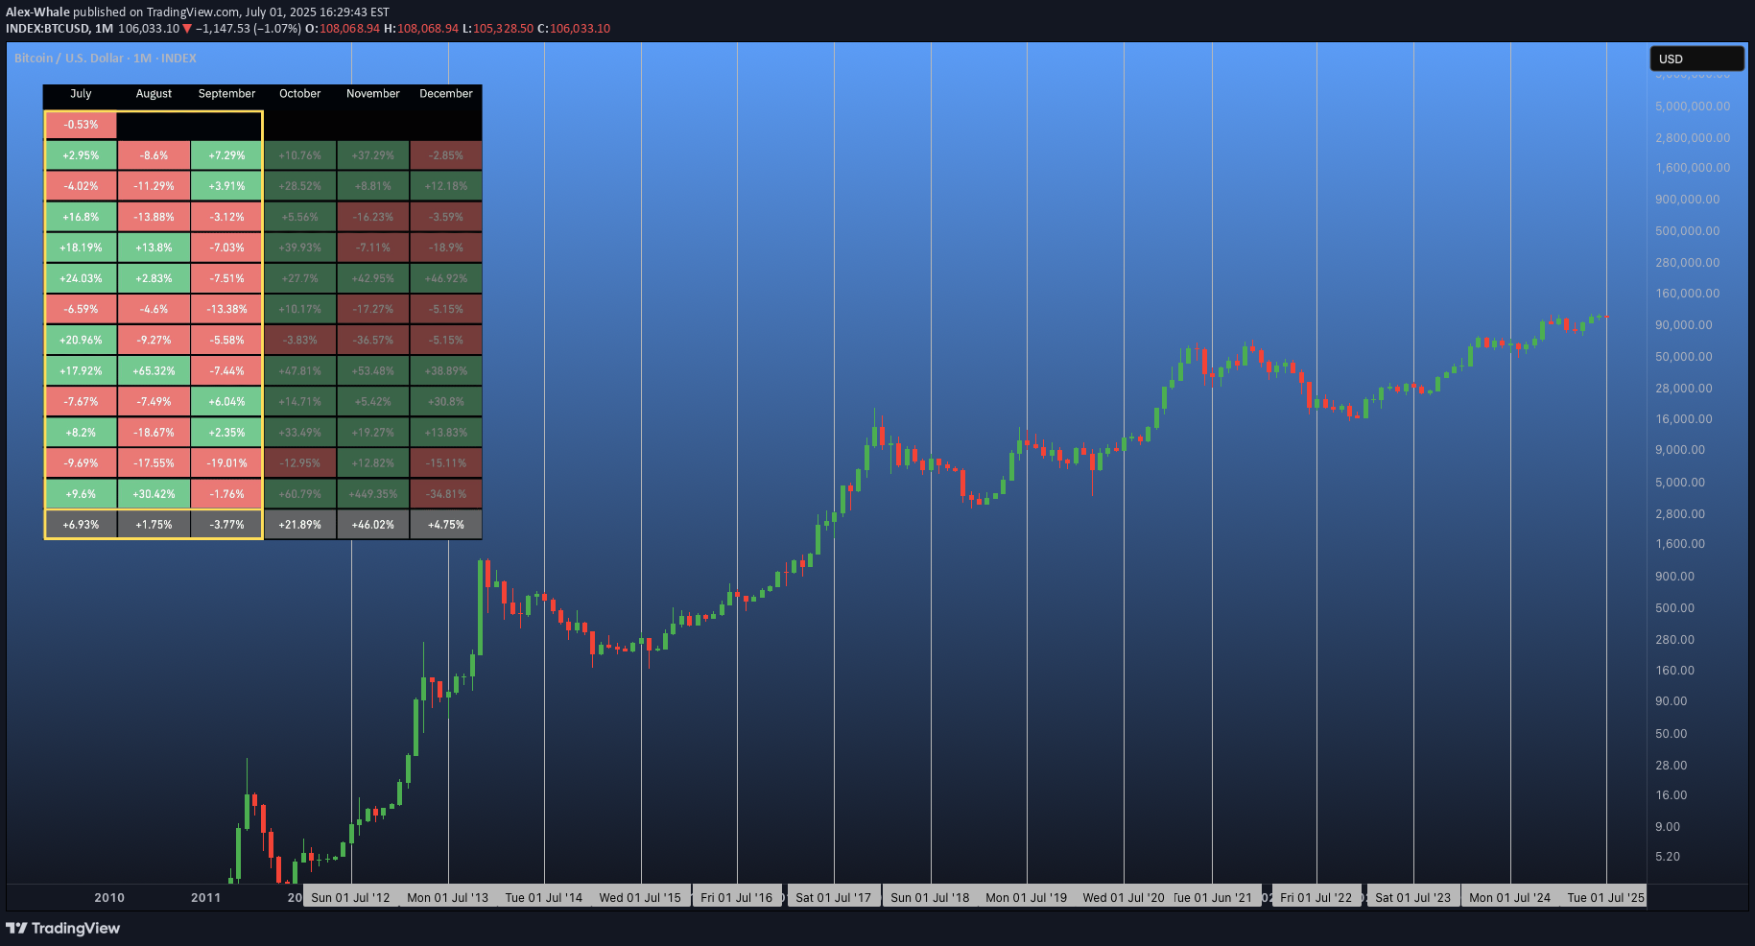Image resolution: width=1755 pixels, height=946 pixels.
Task: Click the -3.77% September average cell
Action: (x=226, y=525)
